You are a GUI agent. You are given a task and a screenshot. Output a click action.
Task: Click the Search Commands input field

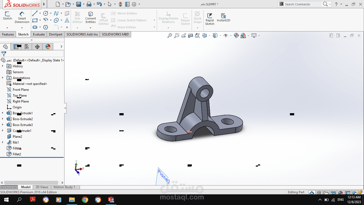(x=303, y=4)
